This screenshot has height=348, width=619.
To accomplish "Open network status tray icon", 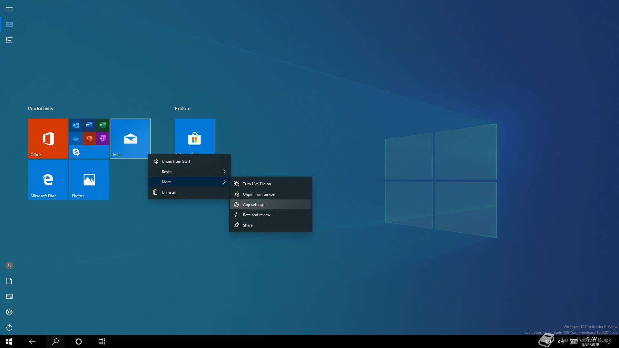I will 548,342.
